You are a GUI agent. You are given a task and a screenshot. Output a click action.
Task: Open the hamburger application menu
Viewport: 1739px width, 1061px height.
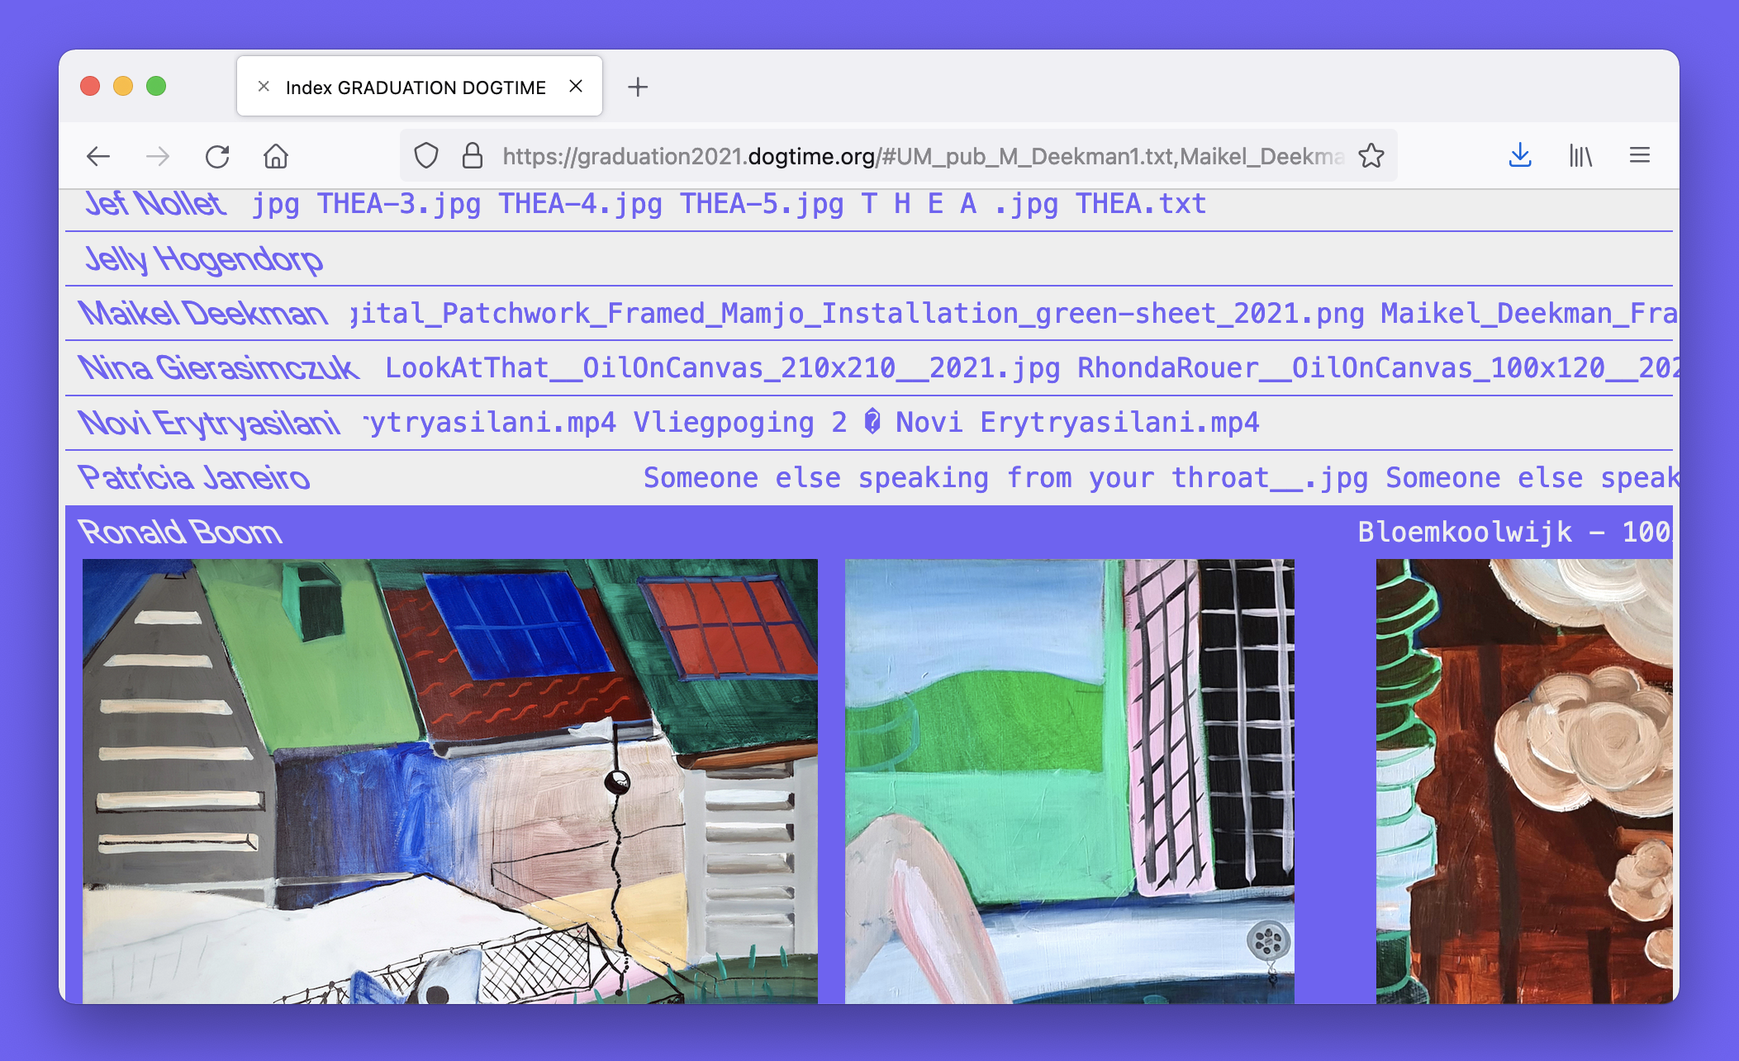(x=1640, y=156)
